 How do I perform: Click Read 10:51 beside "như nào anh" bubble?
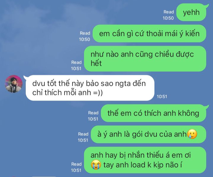[76, 65]
